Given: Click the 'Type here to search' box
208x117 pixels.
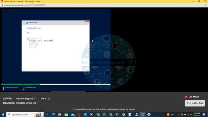Looking at the screenshot, I should click(x=25, y=114).
